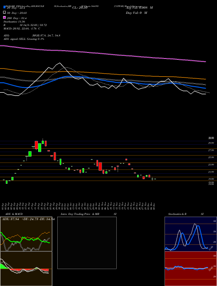Image resolution: width=217 pixels, height=286 pixels.
Task: Click the magenta 200 Day legend swatch
Action: (x=4, y=18)
